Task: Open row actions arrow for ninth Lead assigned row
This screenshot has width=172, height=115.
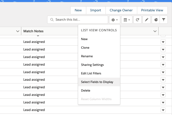Action: pyautogui.click(x=163, y=102)
